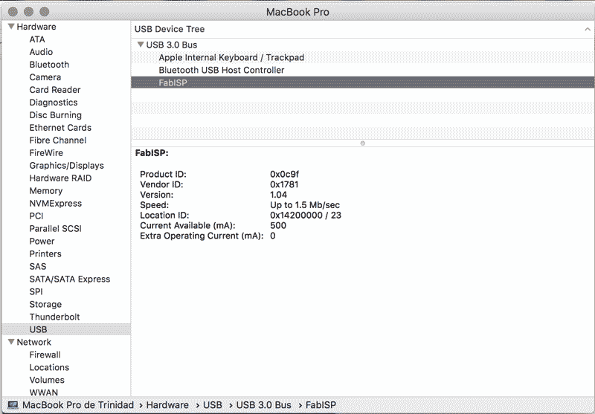Open Volumes under Network
Screen dimensions: 595x414
47,380
